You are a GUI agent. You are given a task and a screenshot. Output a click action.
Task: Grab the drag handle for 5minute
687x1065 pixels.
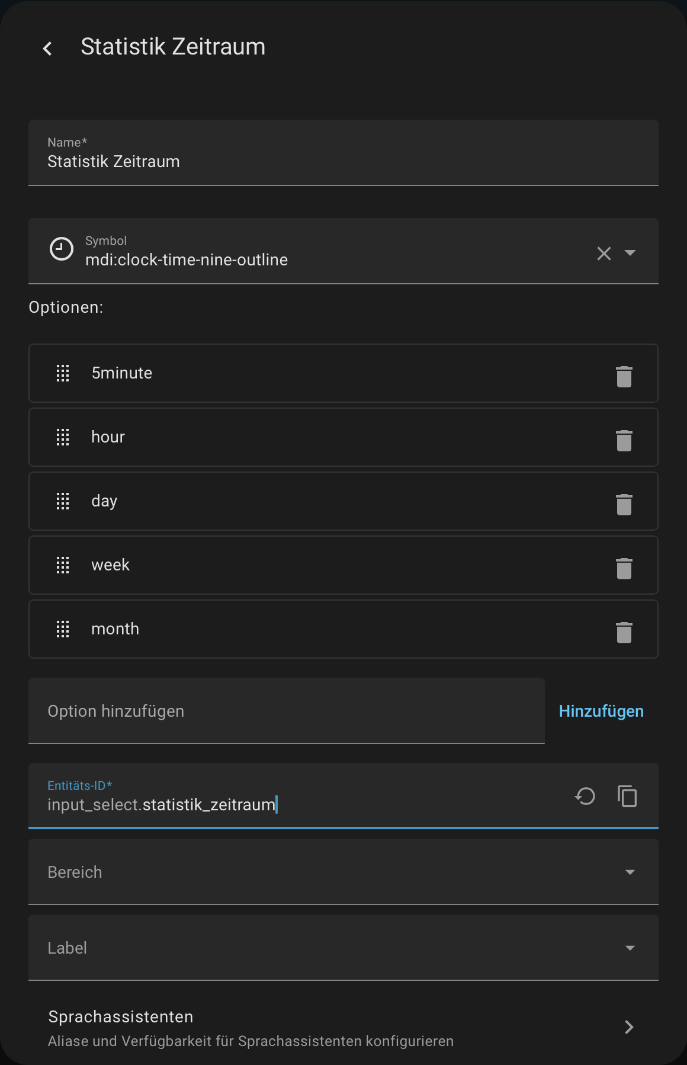click(x=63, y=373)
